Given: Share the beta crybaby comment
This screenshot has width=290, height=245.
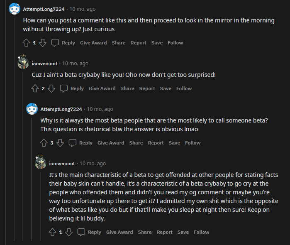Looking at the screenshot, I should pos(127,88).
